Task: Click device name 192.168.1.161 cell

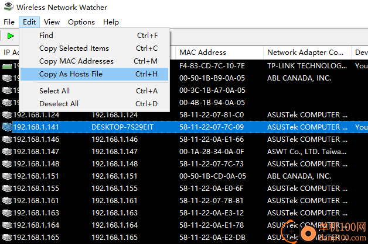Action: pyautogui.click(x=114, y=201)
